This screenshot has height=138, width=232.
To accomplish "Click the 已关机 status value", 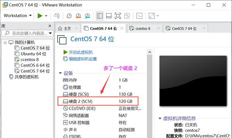I will (x=191, y=125).
